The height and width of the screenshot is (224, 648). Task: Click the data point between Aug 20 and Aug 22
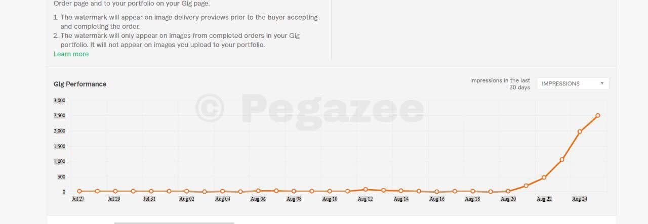(x=526, y=186)
